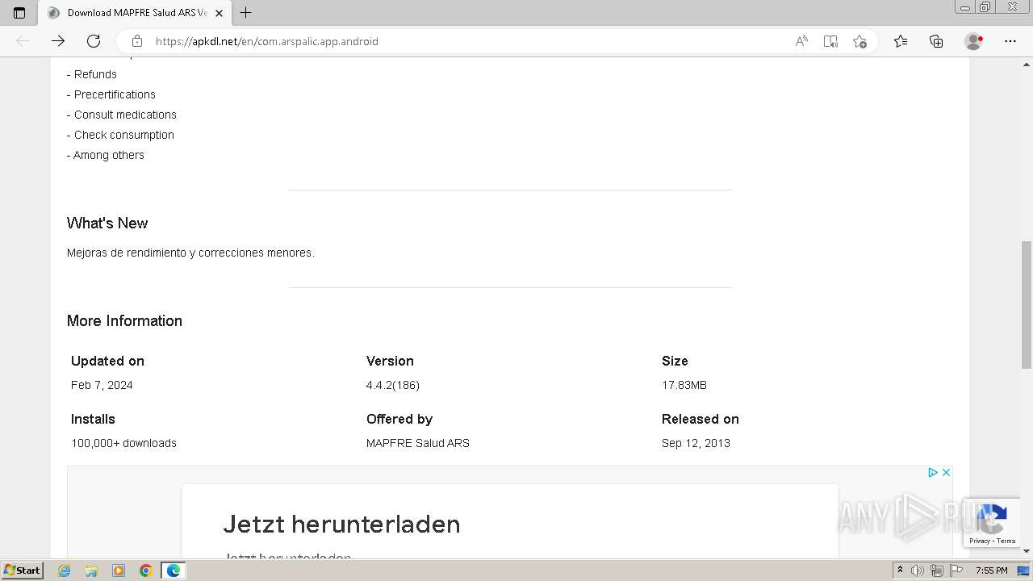This screenshot has width=1033, height=581.
Task: Show hidden tray icons arrow
Action: (900, 571)
